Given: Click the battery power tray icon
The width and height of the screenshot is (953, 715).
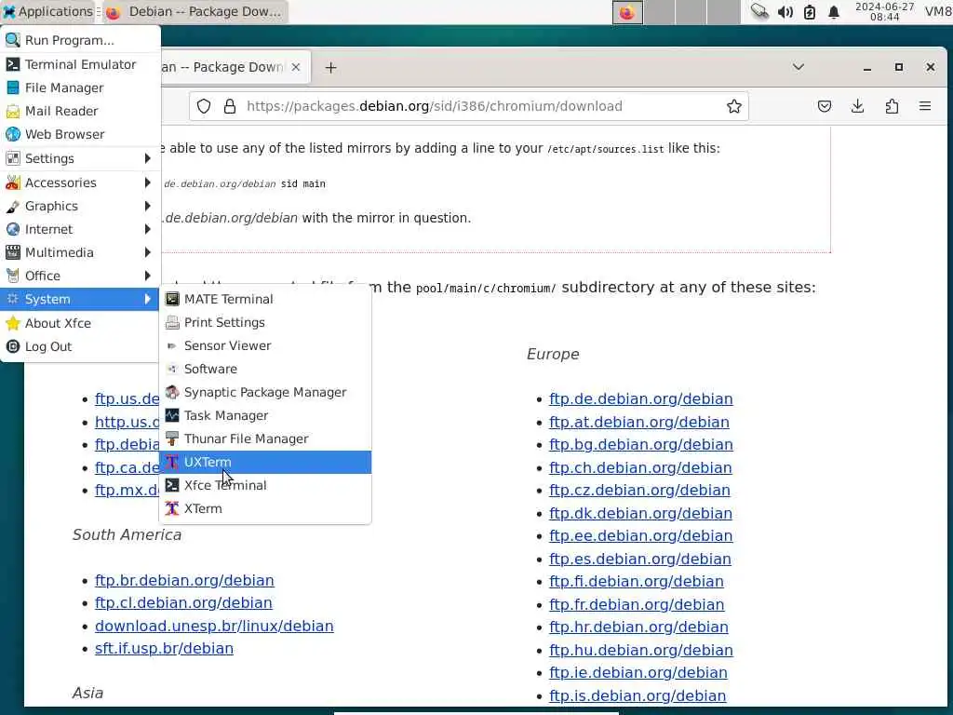Looking at the screenshot, I should pyautogui.click(x=810, y=11).
